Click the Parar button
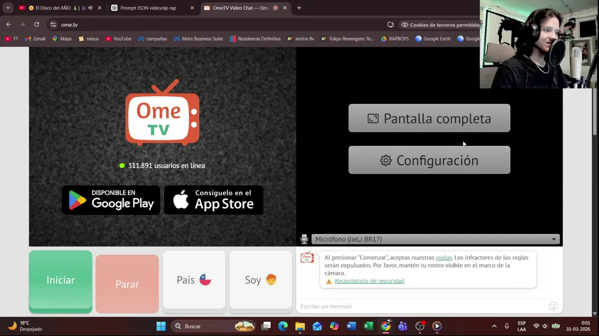Screen dimensions: 599x336 click(x=127, y=284)
